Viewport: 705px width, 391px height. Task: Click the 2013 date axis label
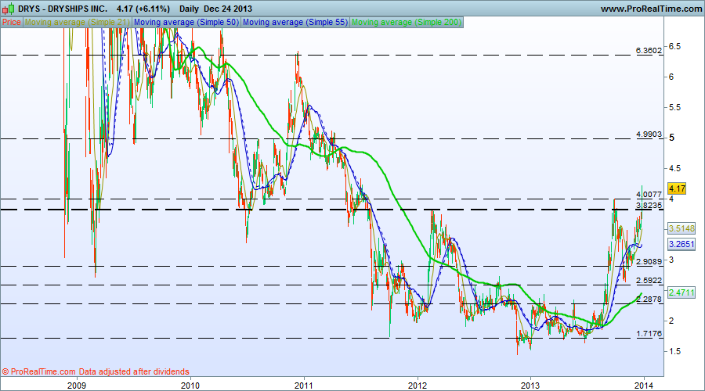530,386
